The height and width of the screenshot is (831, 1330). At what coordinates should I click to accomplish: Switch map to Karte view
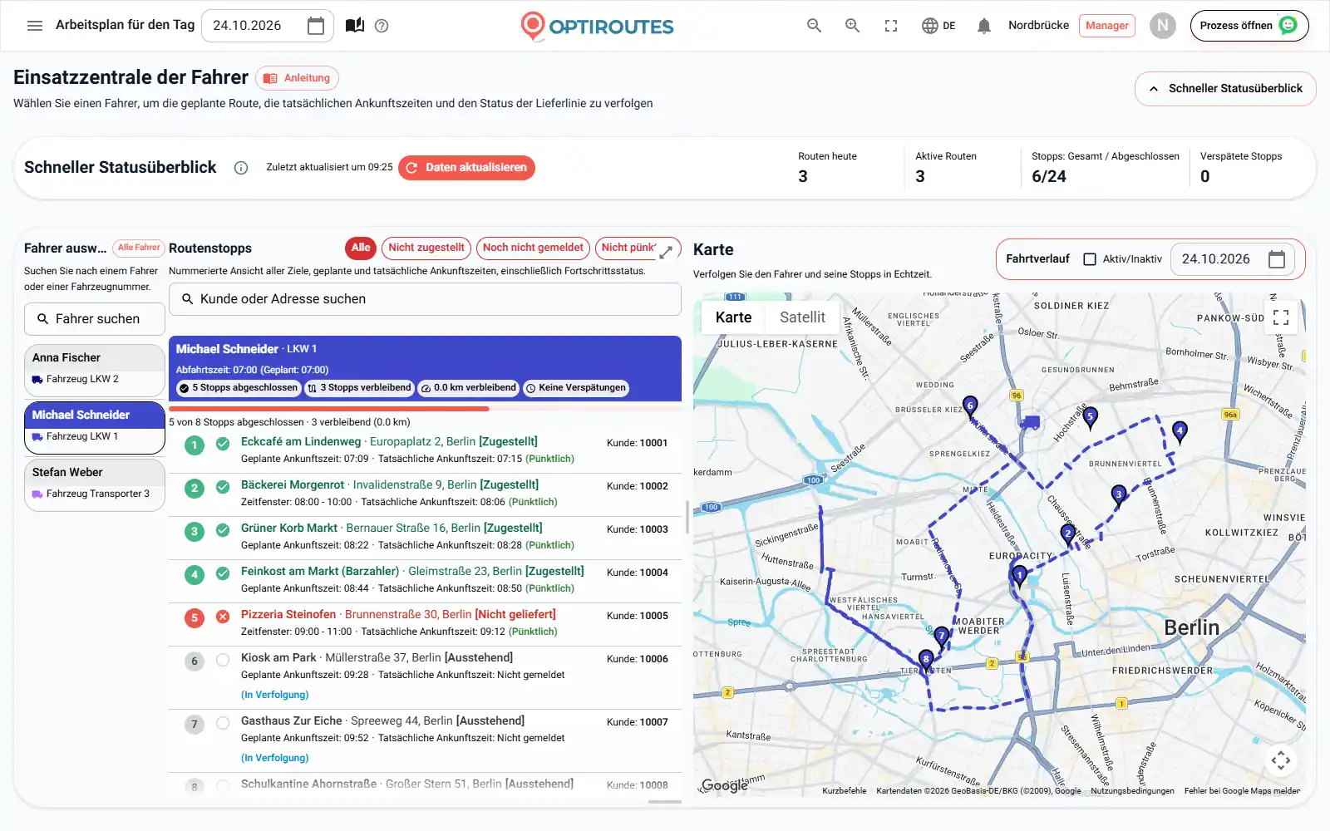[733, 317]
